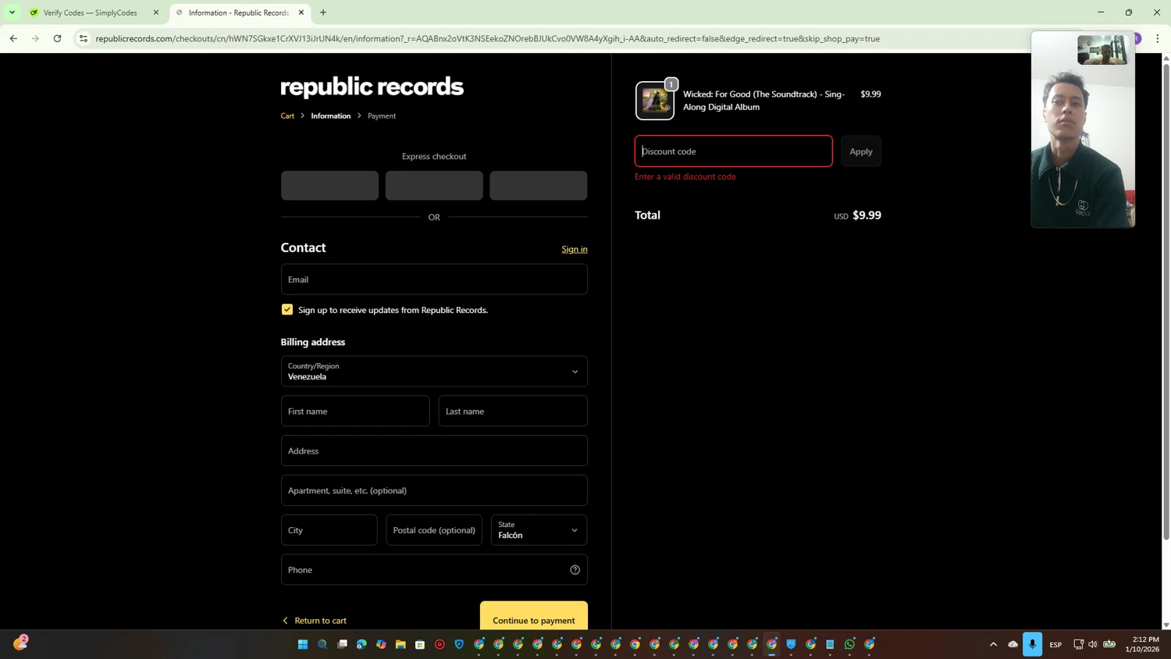Open the Windows Start menu
The height and width of the screenshot is (659, 1171).
[303, 644]
